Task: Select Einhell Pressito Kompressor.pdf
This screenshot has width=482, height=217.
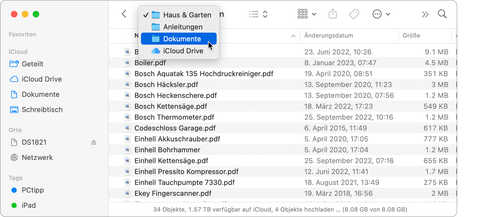Action: (x=186, y=172)
